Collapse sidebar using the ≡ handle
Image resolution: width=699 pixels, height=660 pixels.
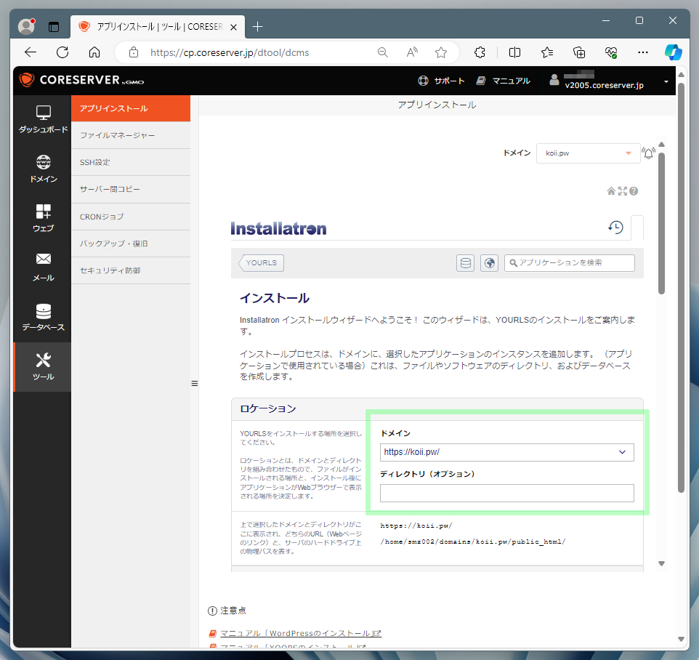coord(194,384)
